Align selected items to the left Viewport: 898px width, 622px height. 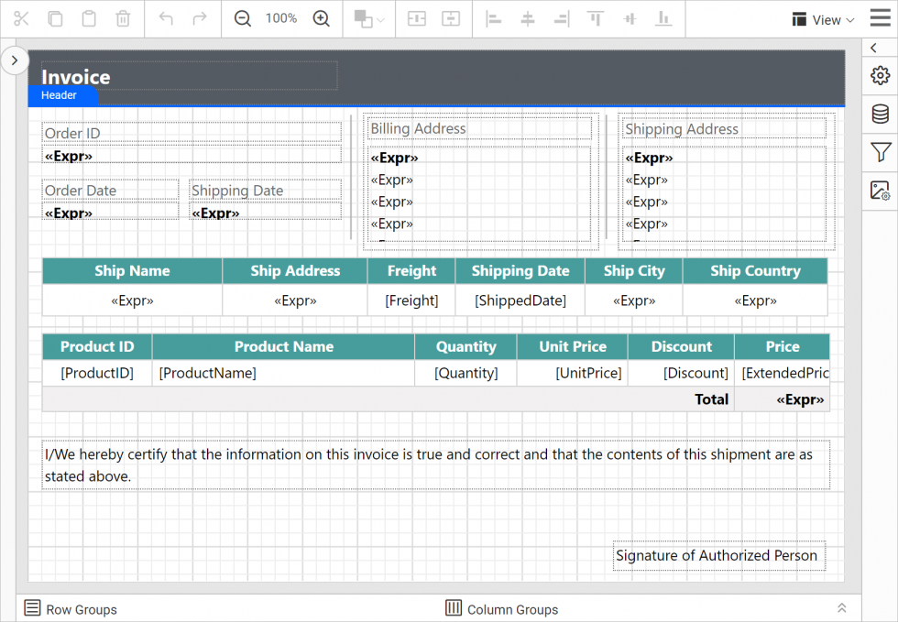[x=493, y=19]
